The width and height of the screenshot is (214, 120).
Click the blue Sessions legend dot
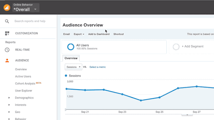(66, 76)
